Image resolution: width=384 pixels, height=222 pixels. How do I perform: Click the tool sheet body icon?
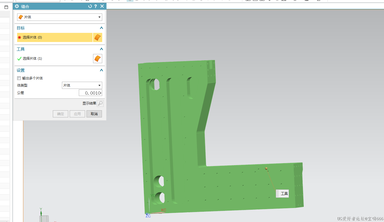(98, 59)
